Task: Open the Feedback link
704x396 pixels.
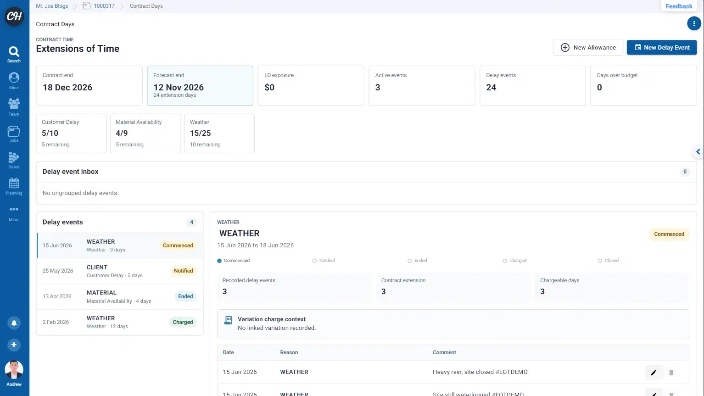Action: point(679,6)
